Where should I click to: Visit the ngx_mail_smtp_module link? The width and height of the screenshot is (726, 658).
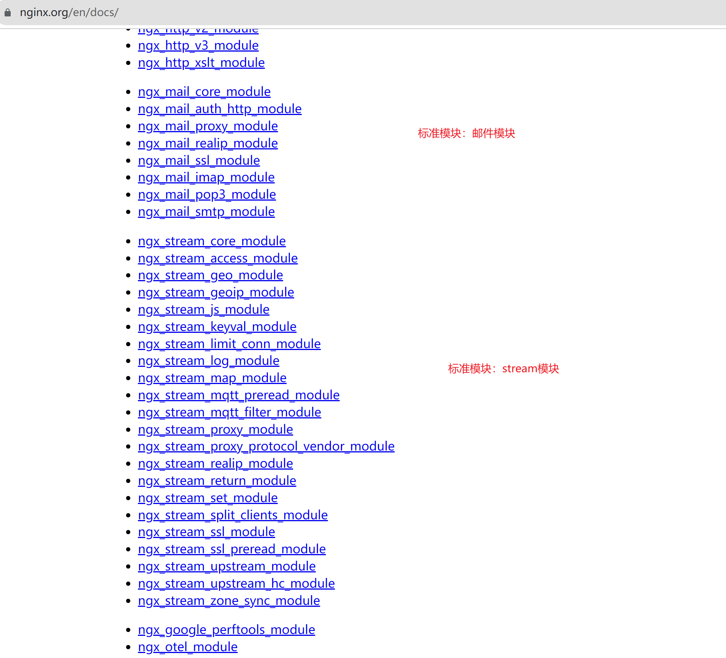[206, 212]
